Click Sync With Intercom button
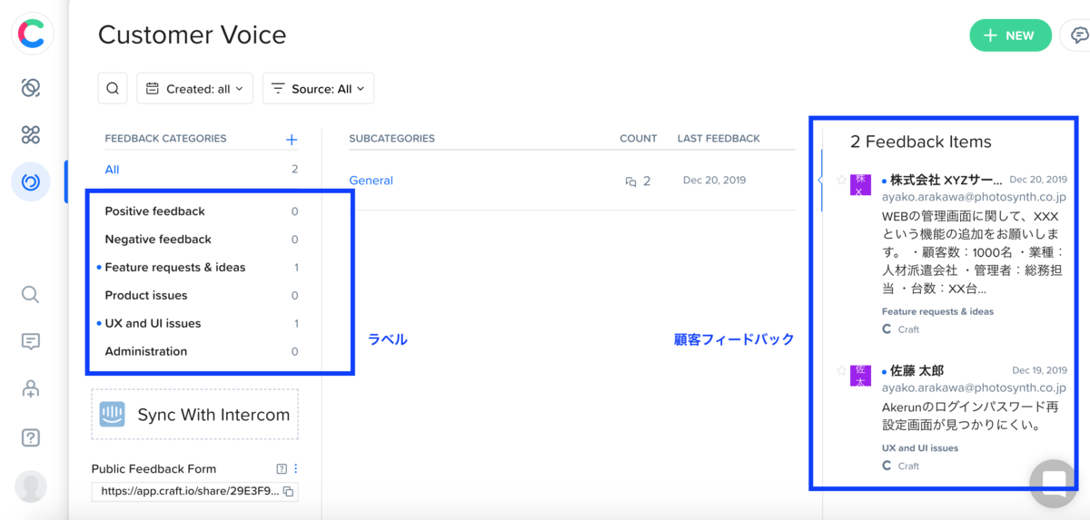Viewport: 1090px width, 520px height. pos(194,415)
